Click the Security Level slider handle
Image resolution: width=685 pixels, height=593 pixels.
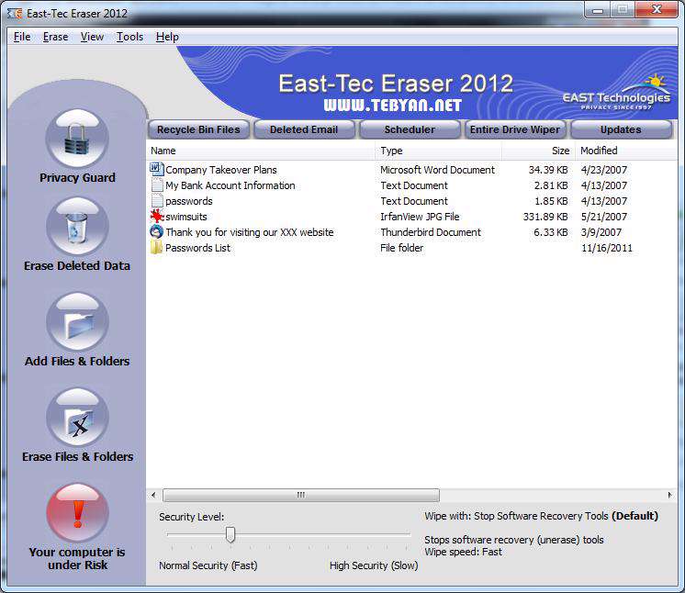tap(230, 534)
